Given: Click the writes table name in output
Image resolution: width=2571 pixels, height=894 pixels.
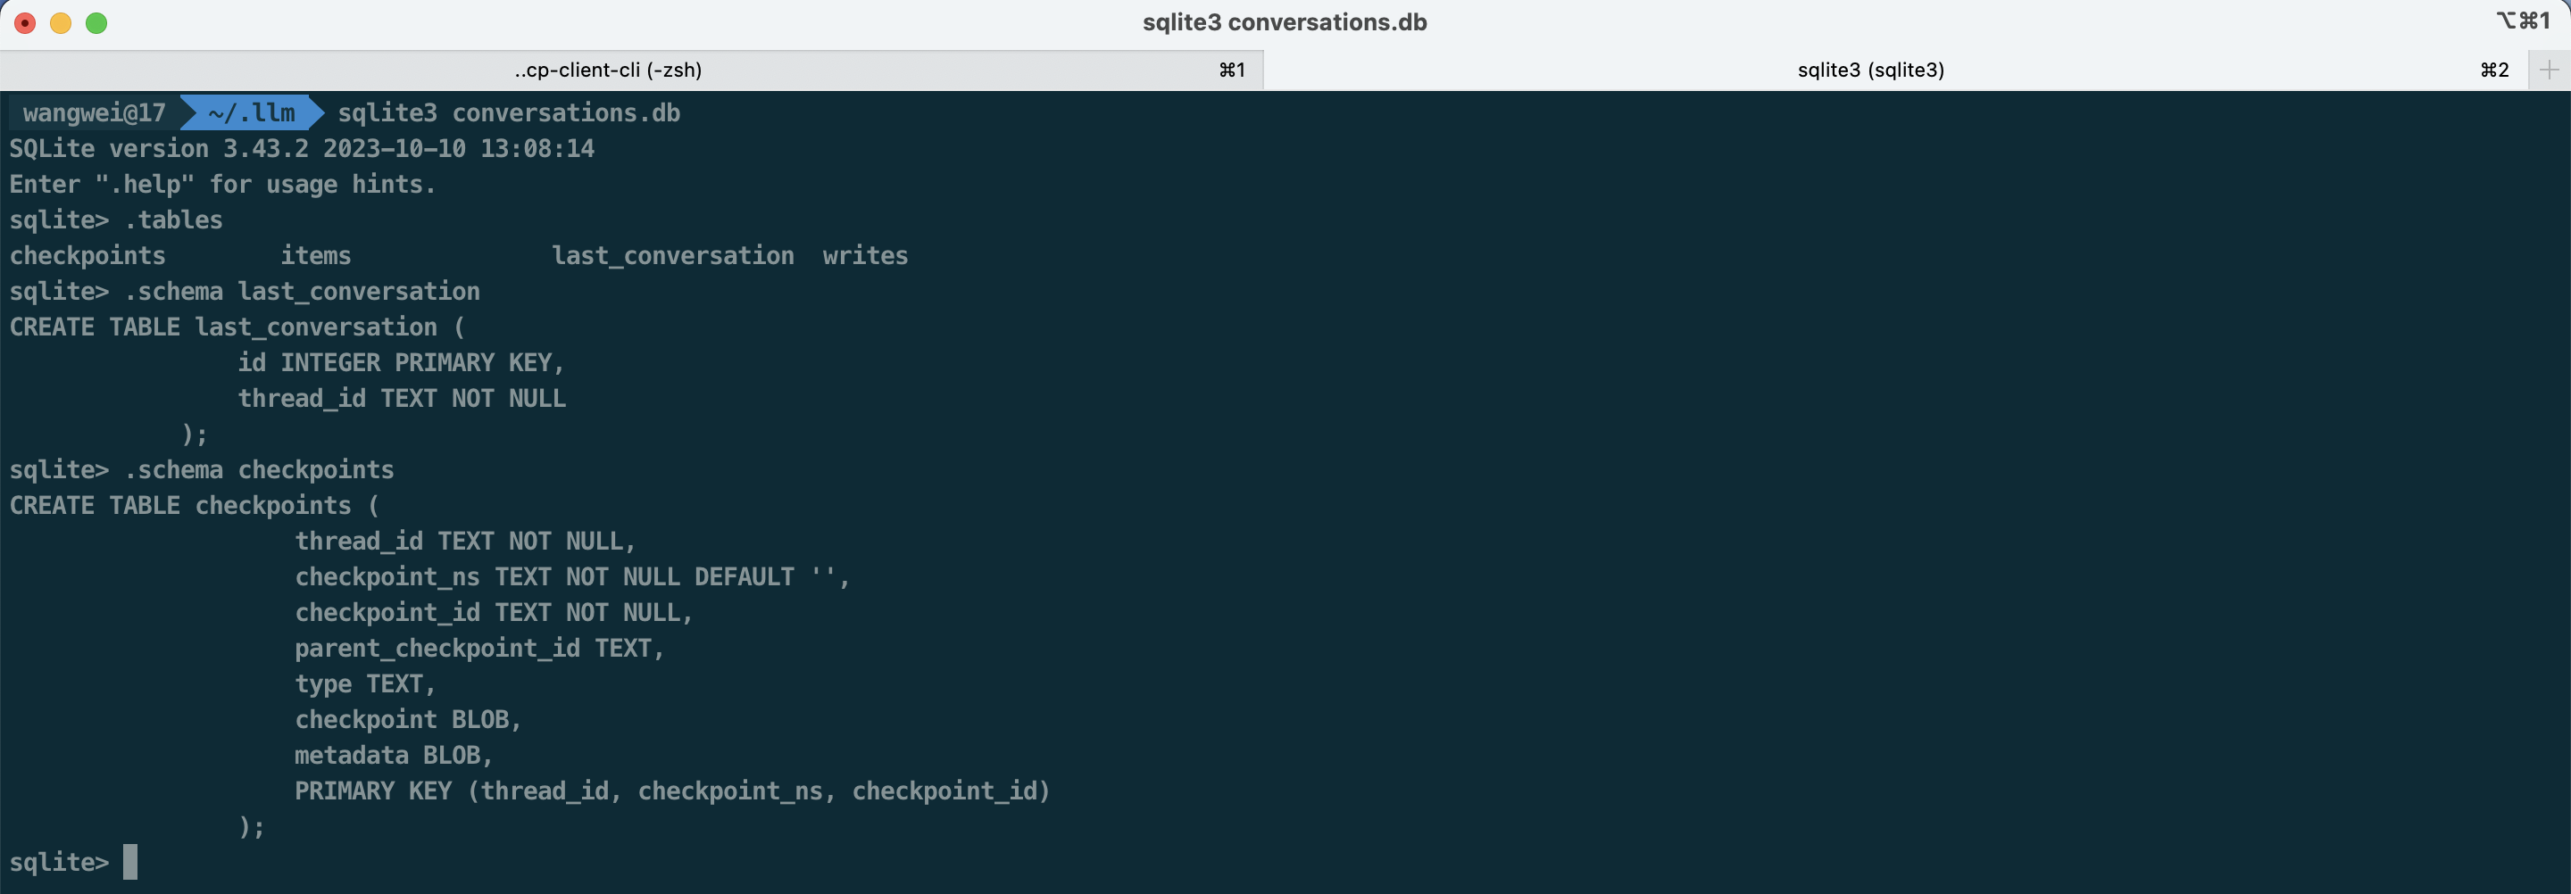Looking at the screenshot, I should (x=865, y=255).
